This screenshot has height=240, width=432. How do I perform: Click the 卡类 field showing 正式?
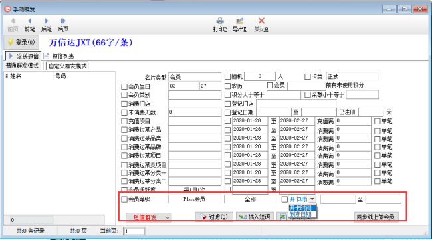coord(352,76)
